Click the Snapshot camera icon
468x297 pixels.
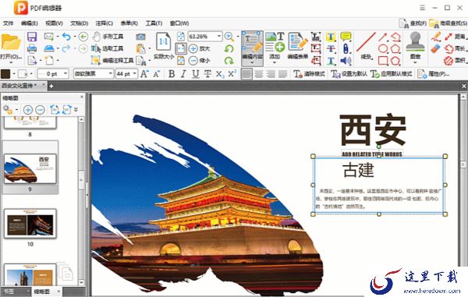point(140,37)
